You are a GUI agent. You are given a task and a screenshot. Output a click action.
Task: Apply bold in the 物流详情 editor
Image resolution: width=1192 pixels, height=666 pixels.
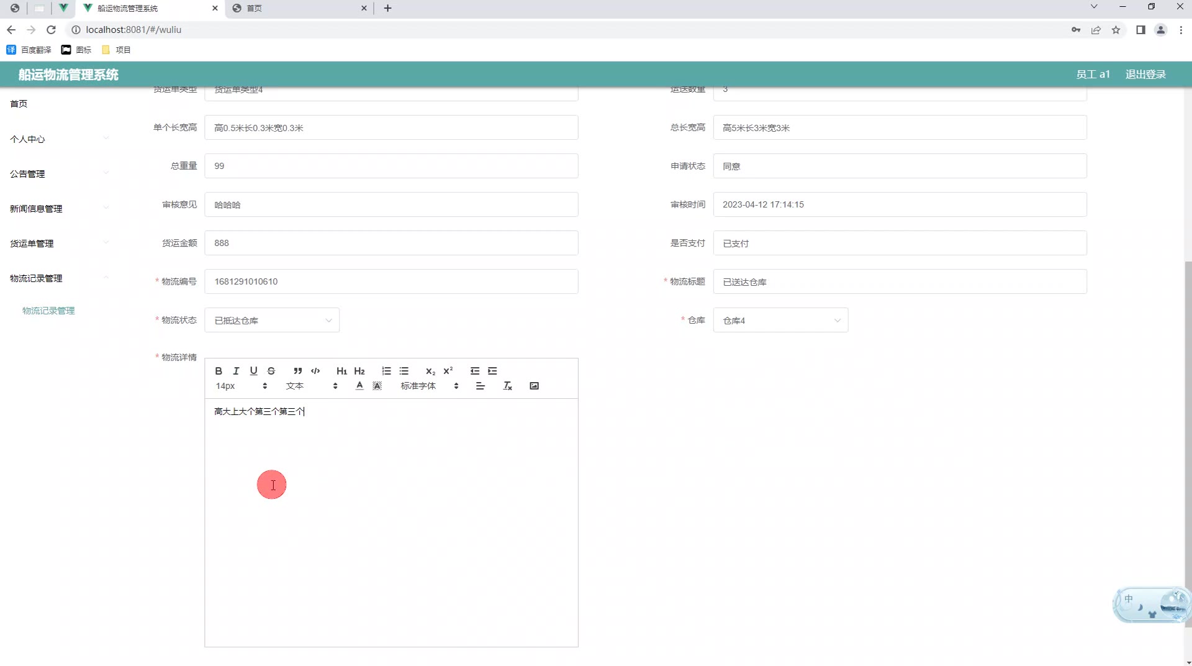pos(219,371)
